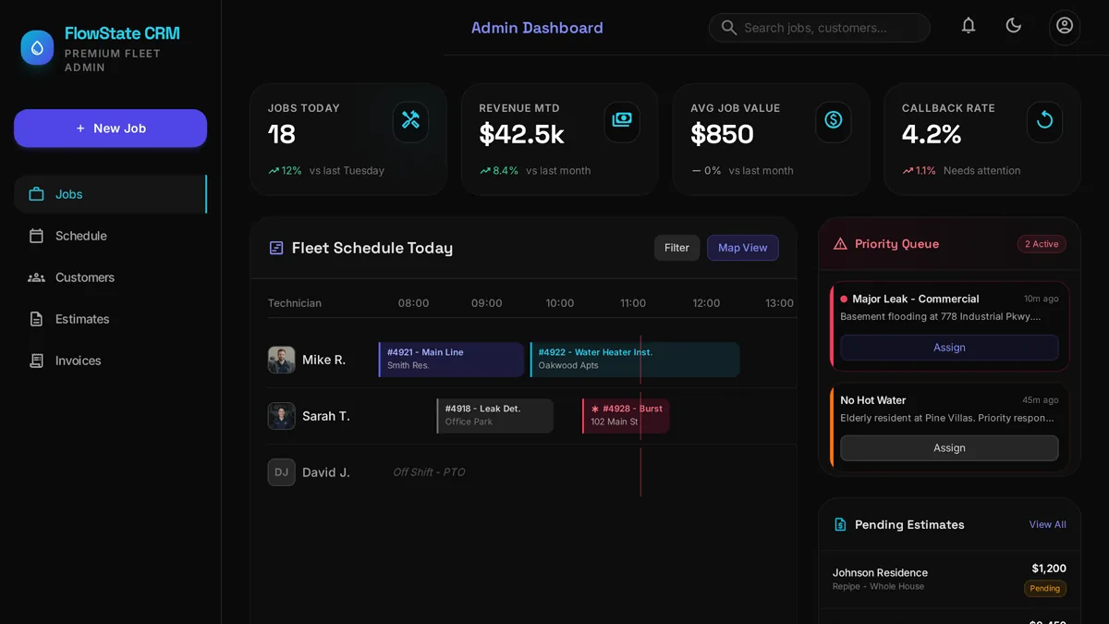Open the user profile avatar icon
Screen dimensions: 1109x624
tap(1065, 26)
